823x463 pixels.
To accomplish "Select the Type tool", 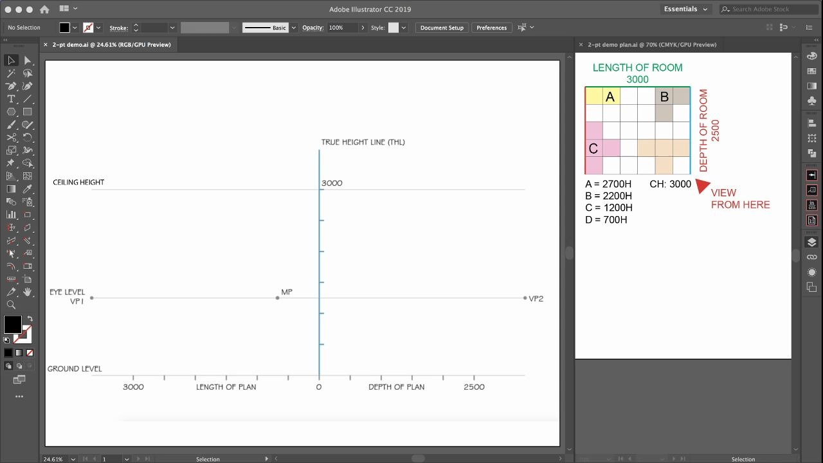I will pyautogui.click(x=11, y=99).
